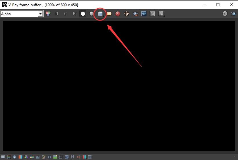Switch to monochromatic mode gray sphere
Screen dimensions: 238x160
pos(91,14)
